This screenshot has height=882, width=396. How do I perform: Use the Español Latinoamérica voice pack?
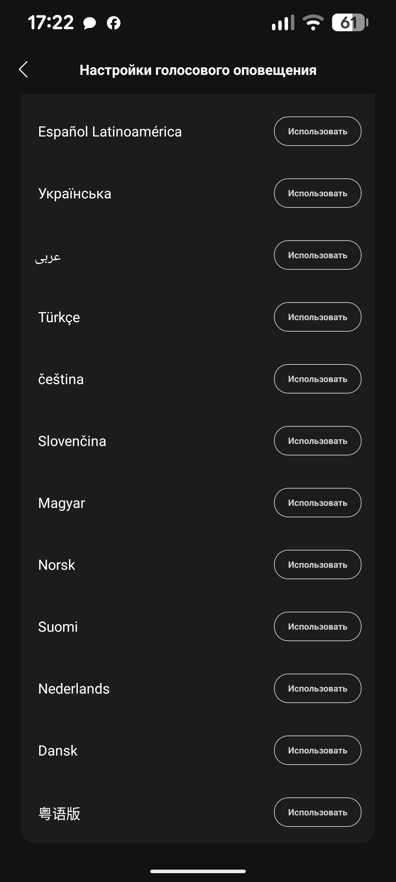click(317, 131)
